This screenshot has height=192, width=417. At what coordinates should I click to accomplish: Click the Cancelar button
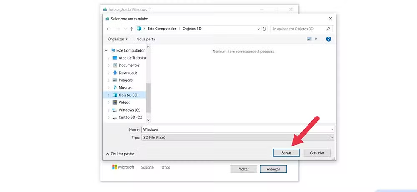317,153
